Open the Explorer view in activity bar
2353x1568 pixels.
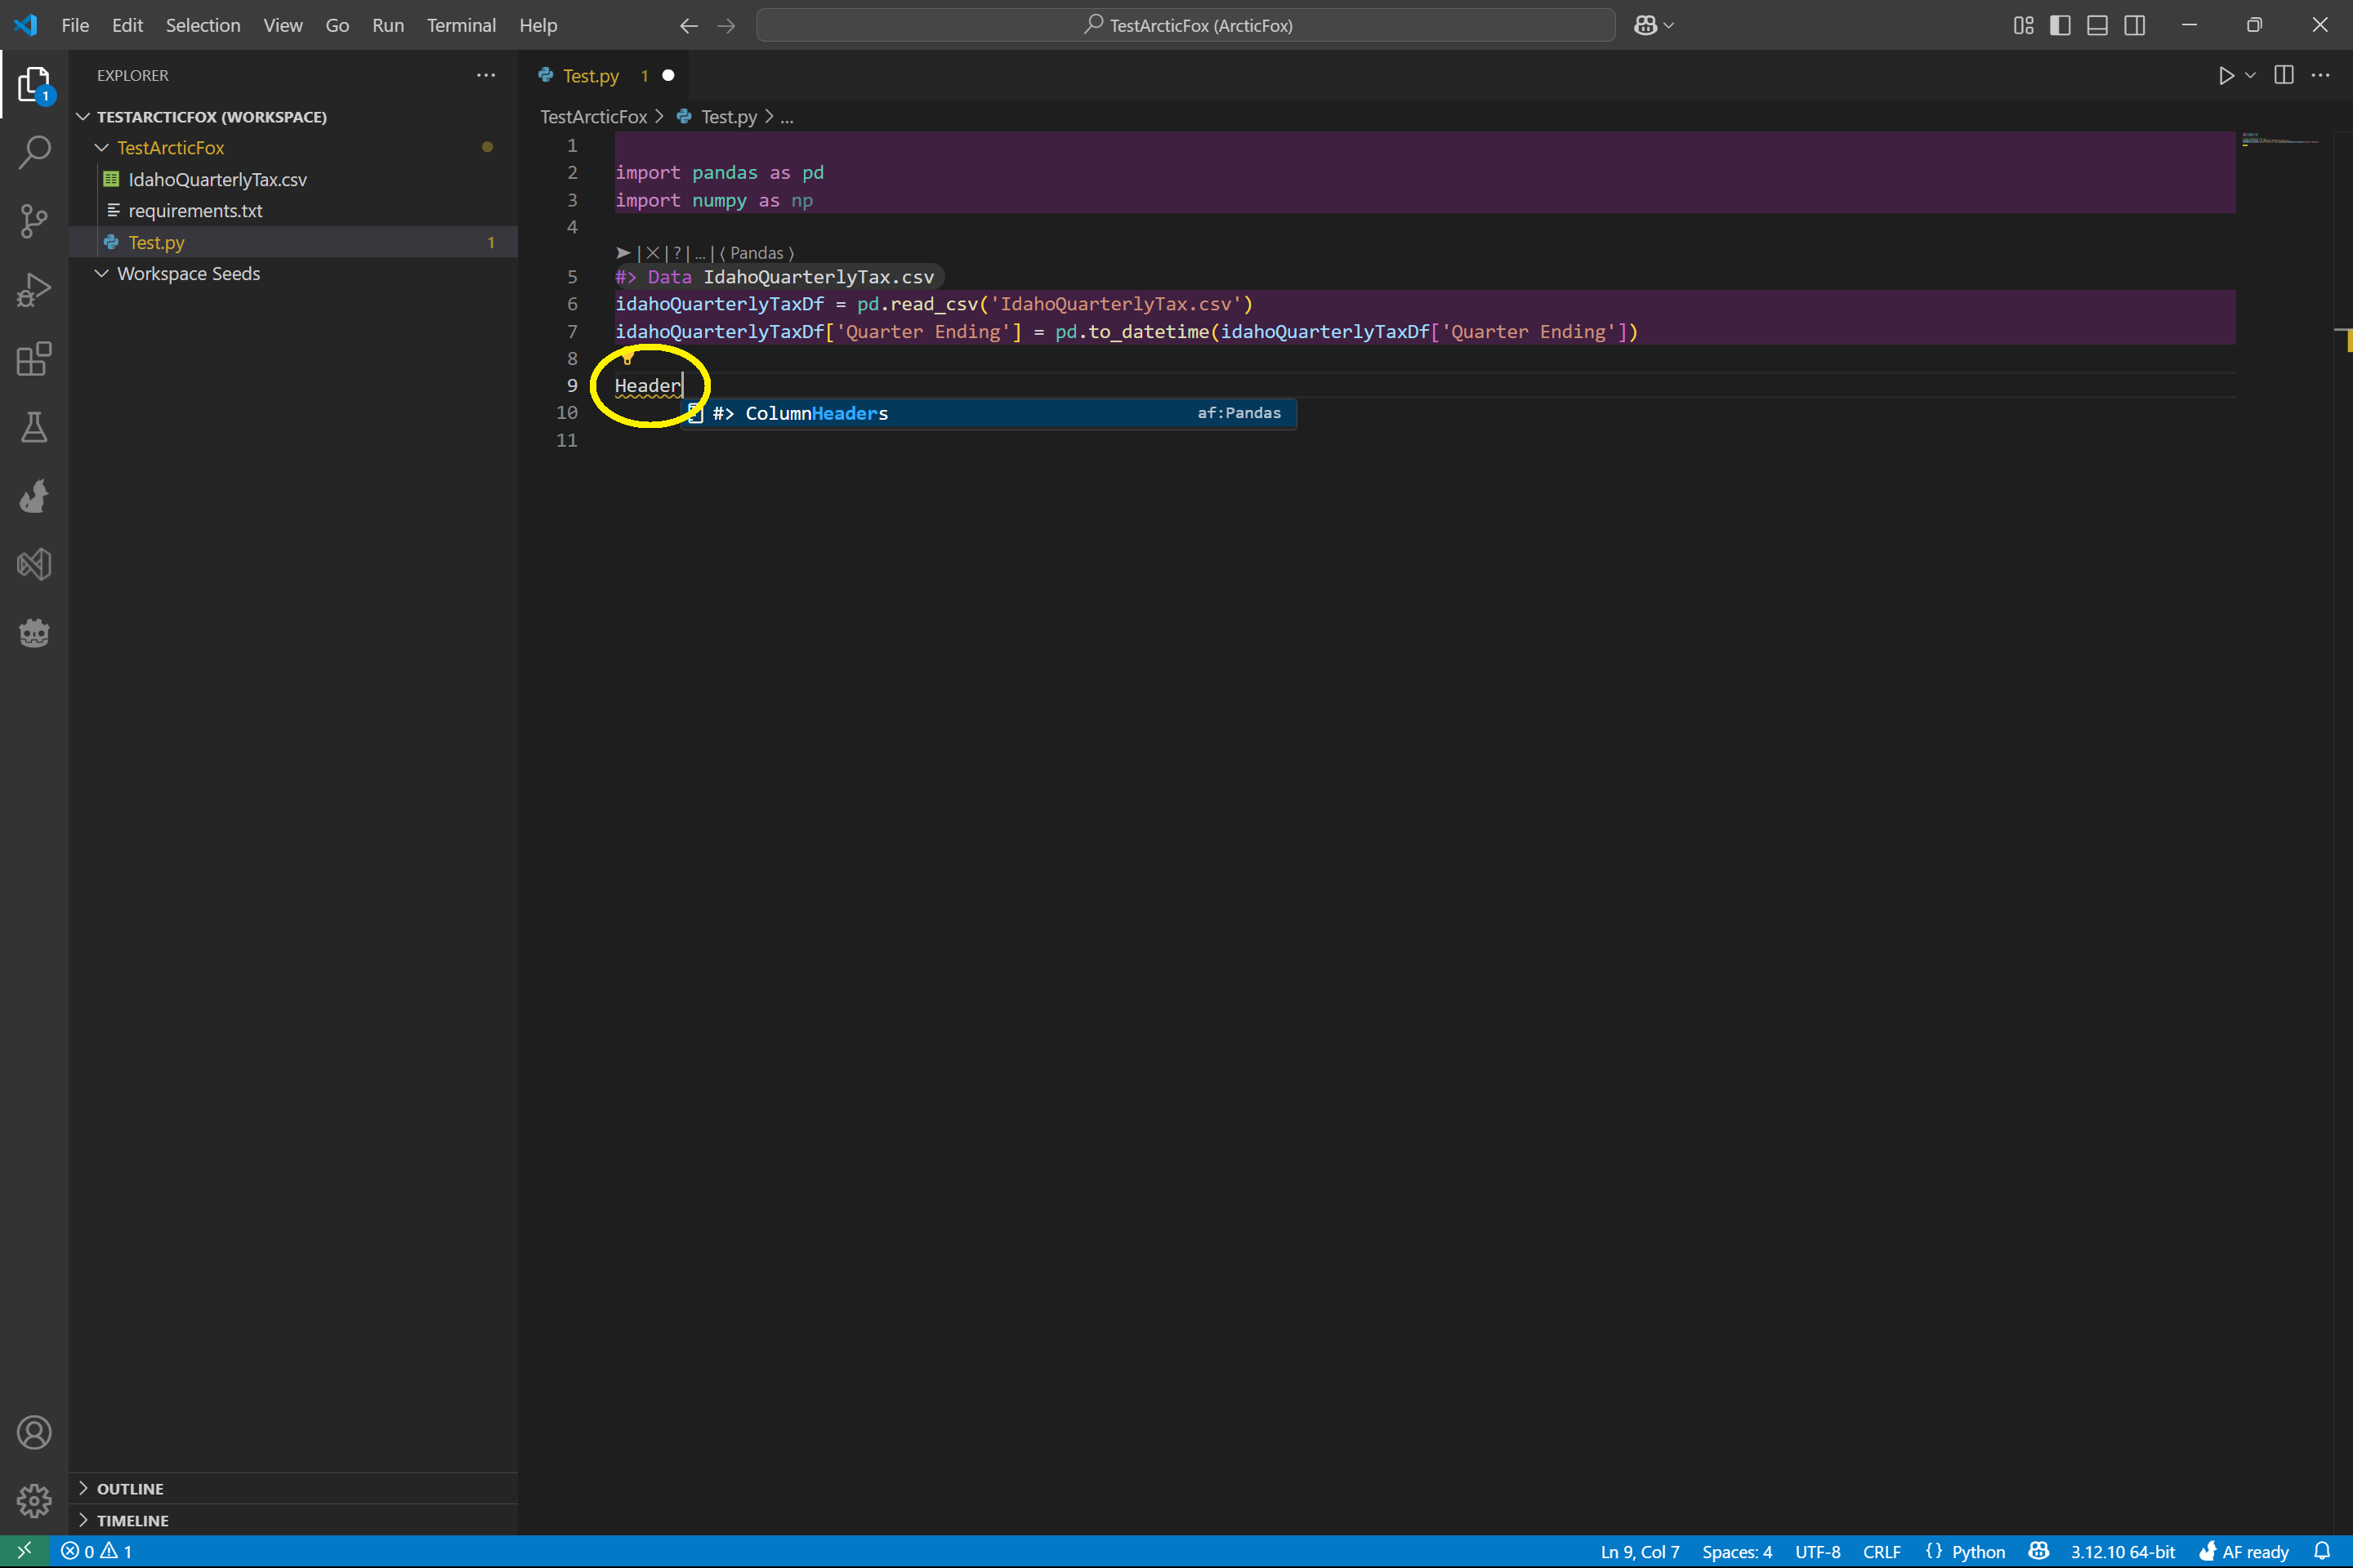click(34, 84)
